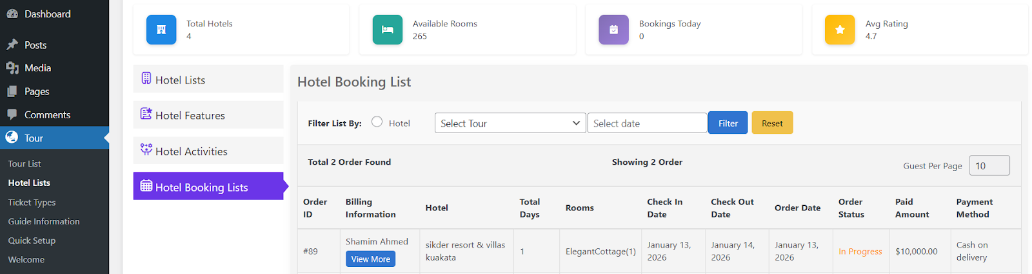Click the Avg Rating star icon
The image size is (1032, 274).
tap(840, 30)
